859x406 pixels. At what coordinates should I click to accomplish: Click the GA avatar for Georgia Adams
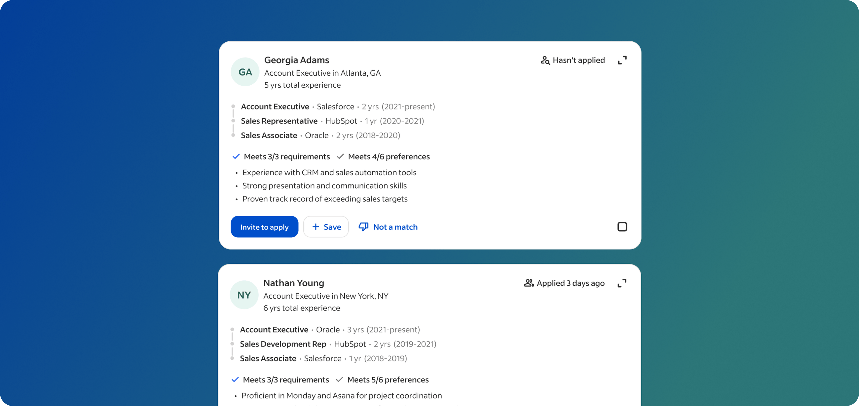point(245,72)
